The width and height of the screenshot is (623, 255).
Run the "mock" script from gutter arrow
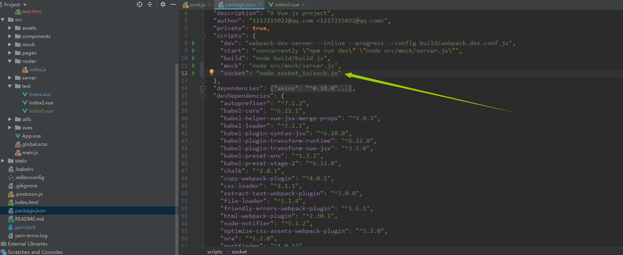tap(193, 66)
